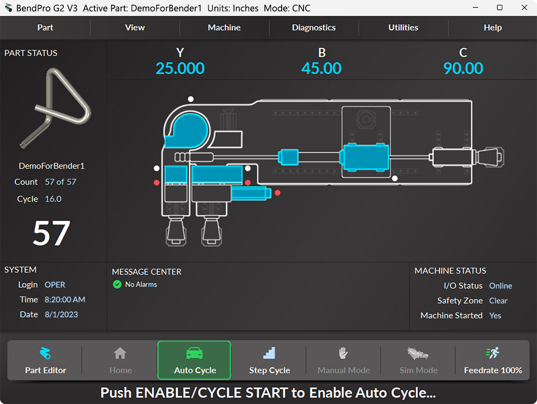
Task: Activate Auto Cycle mode
Action: pos(194,360)
